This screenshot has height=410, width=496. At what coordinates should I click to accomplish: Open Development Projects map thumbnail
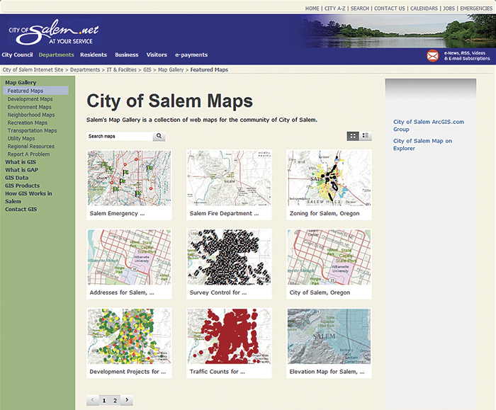coord(129,336)
